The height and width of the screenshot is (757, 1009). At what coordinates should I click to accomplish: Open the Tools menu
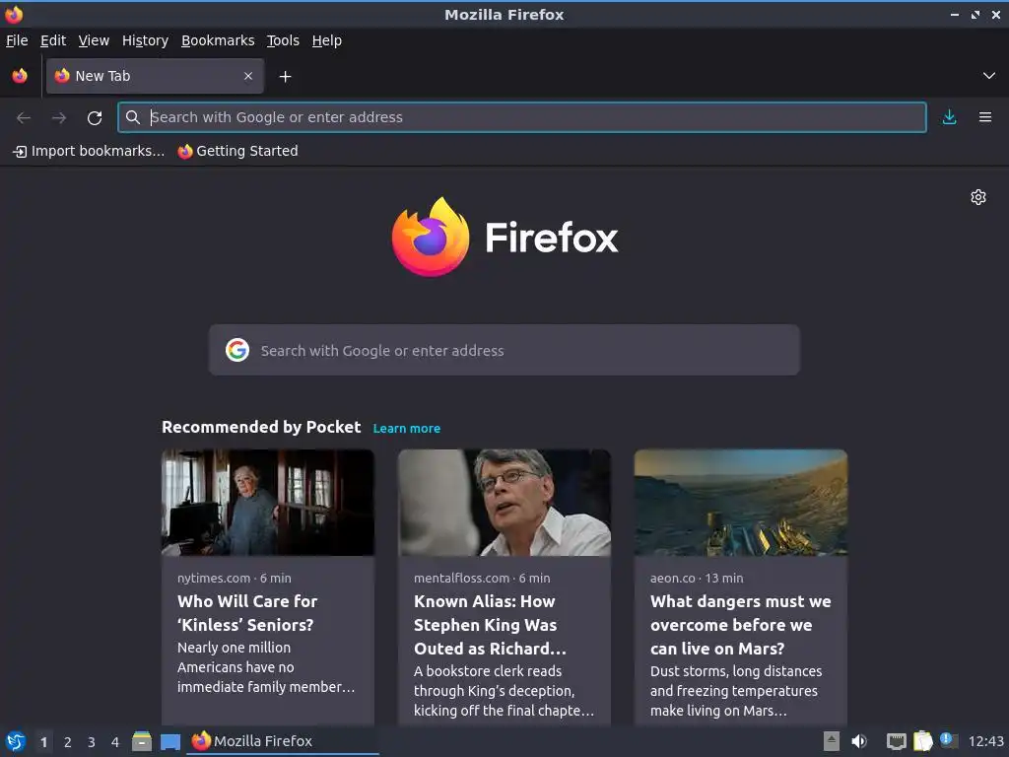[x=283, y=40]
